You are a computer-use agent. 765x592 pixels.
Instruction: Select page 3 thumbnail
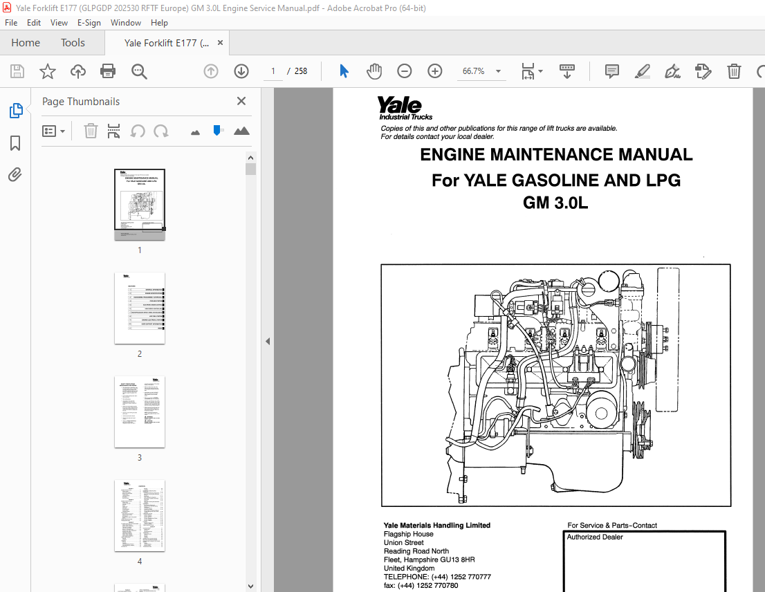140,412
